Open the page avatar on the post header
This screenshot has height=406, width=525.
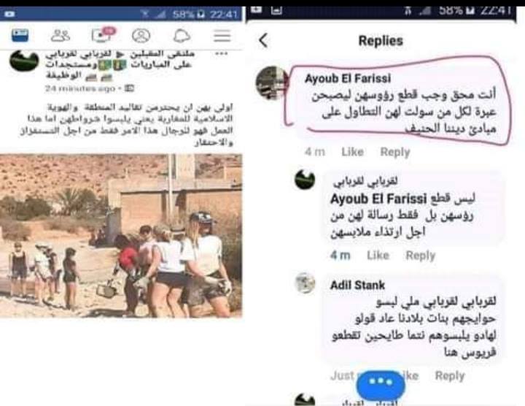24,61
